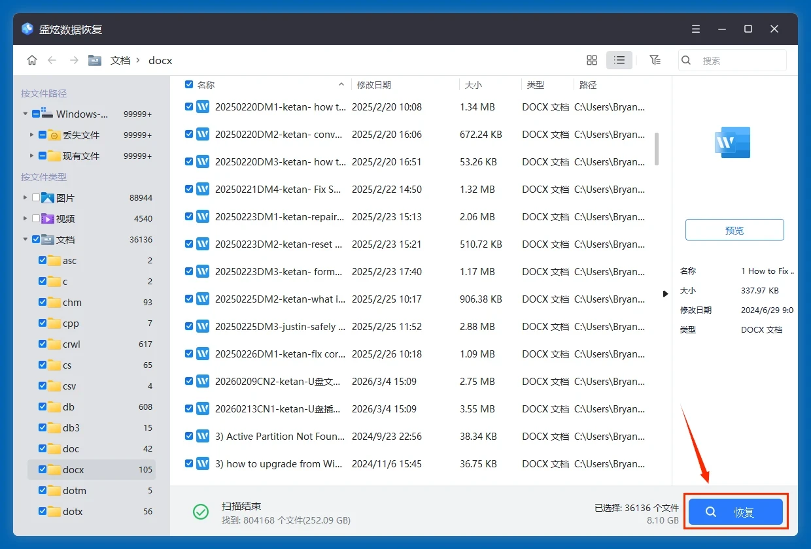Check the 图片 category checkbox
811x549 pixels.
[x=36, y=197]
